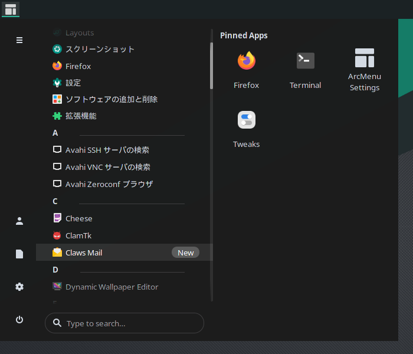Open the Documents file icon in sidebar

19,254
